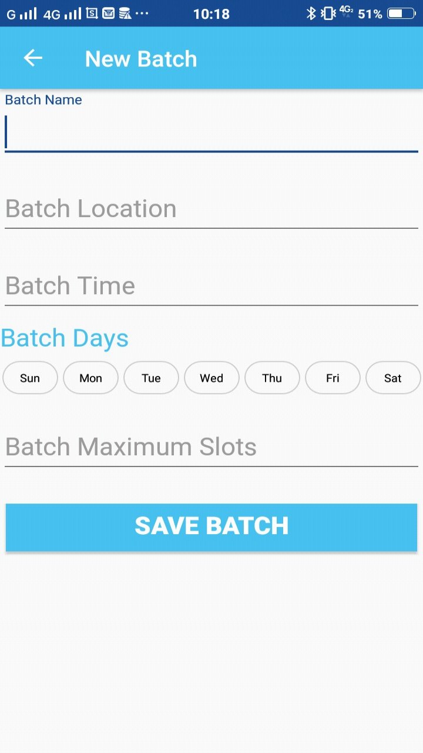The image size is (423, 753).
Task: Select the Thu day chip
Action: tap(272, 378)
